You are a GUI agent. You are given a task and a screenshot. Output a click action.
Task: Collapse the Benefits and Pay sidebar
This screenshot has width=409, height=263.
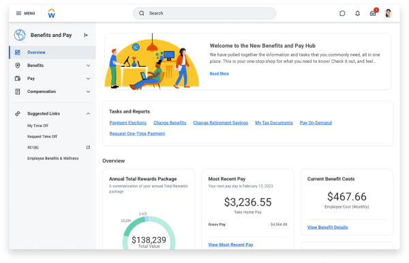86,35
